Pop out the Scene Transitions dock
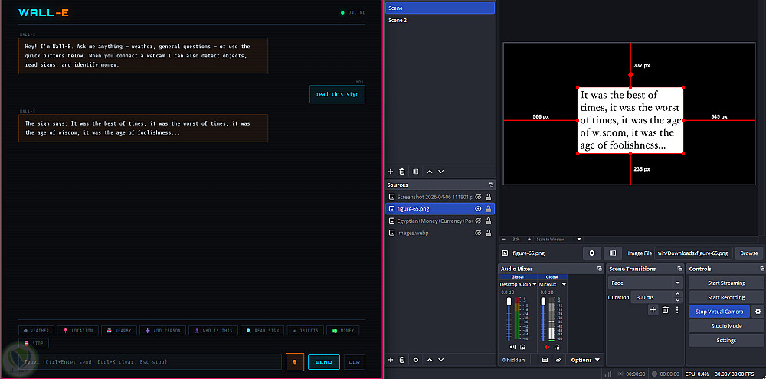The image size is (766, 379). 679,269
